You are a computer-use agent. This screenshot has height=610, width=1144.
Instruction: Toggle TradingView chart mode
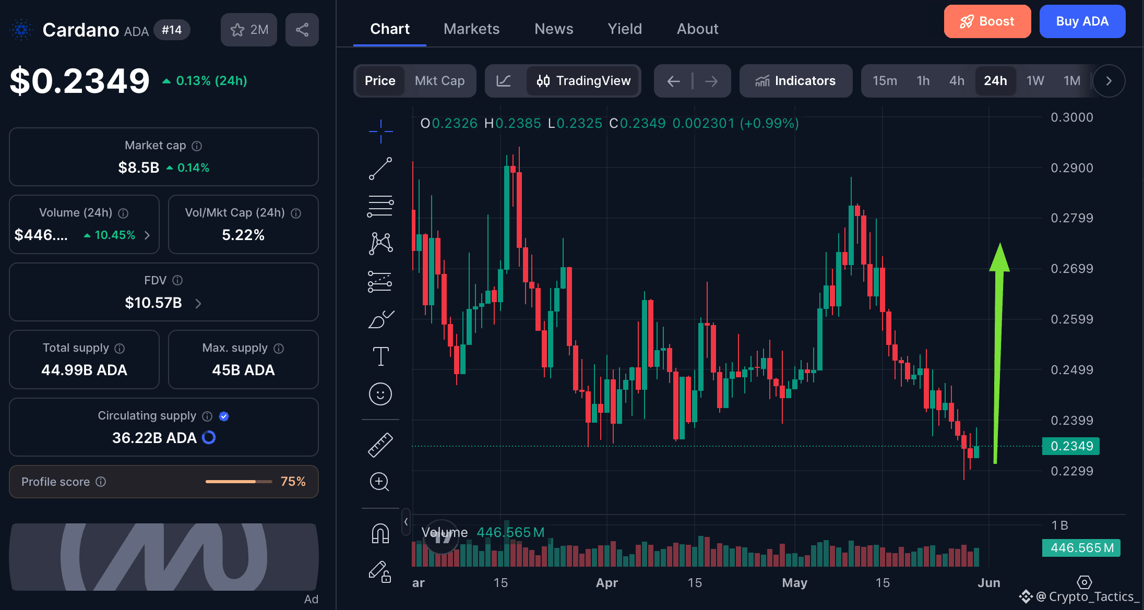(x=583, y=81)
